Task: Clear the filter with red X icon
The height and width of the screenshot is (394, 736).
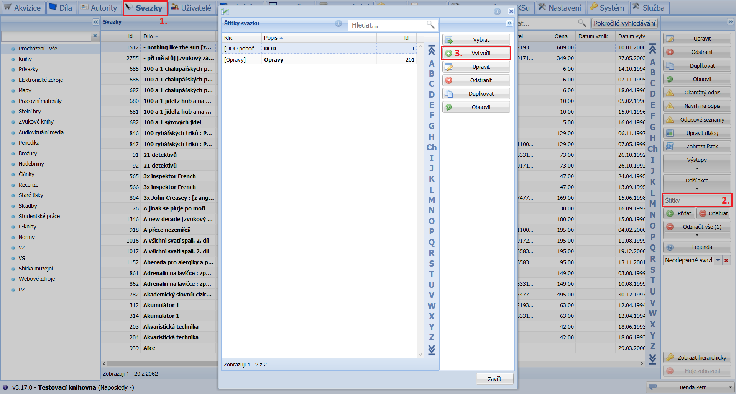Action: pos(726,260)
